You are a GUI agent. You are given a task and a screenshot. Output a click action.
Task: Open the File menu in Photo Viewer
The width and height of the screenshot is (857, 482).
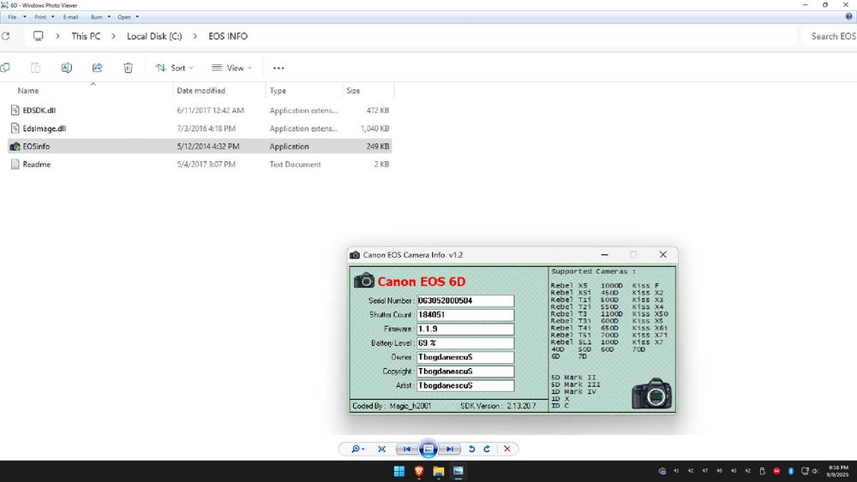(x=12, y=17)
